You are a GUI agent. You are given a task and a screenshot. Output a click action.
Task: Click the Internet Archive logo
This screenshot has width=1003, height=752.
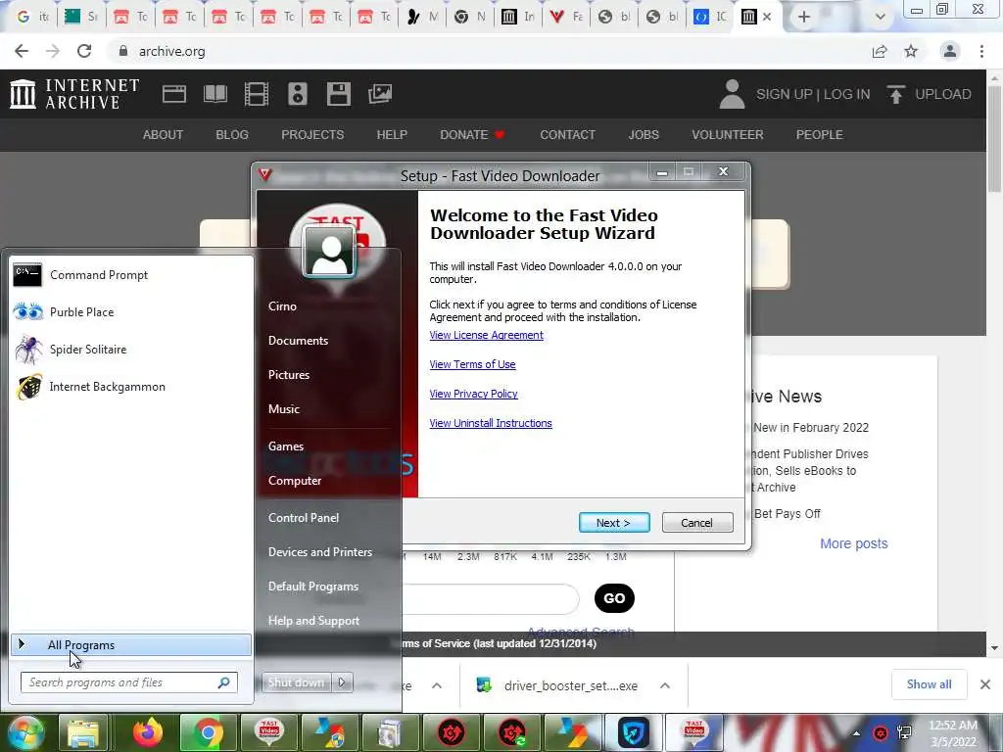(74, 94)
